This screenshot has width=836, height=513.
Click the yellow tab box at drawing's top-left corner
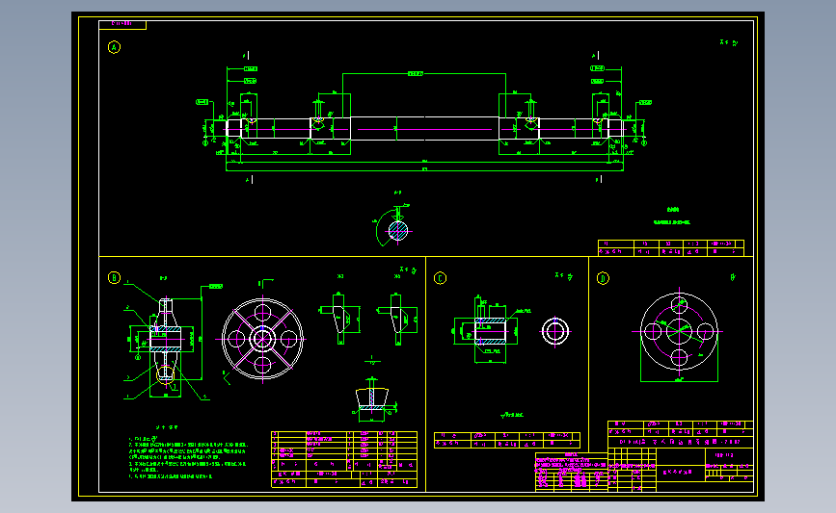[x=122, y=24]
